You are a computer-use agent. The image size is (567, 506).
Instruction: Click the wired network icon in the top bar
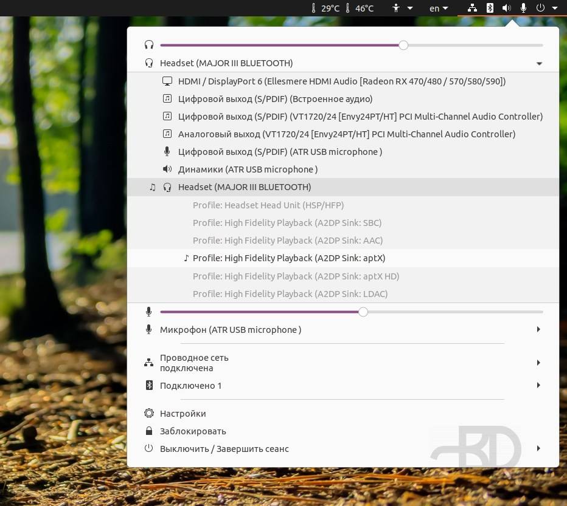point(472,8)
